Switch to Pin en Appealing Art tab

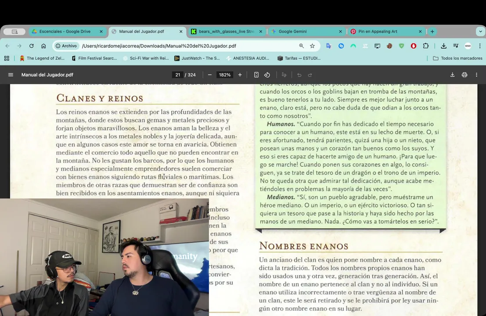click(386, 31)
